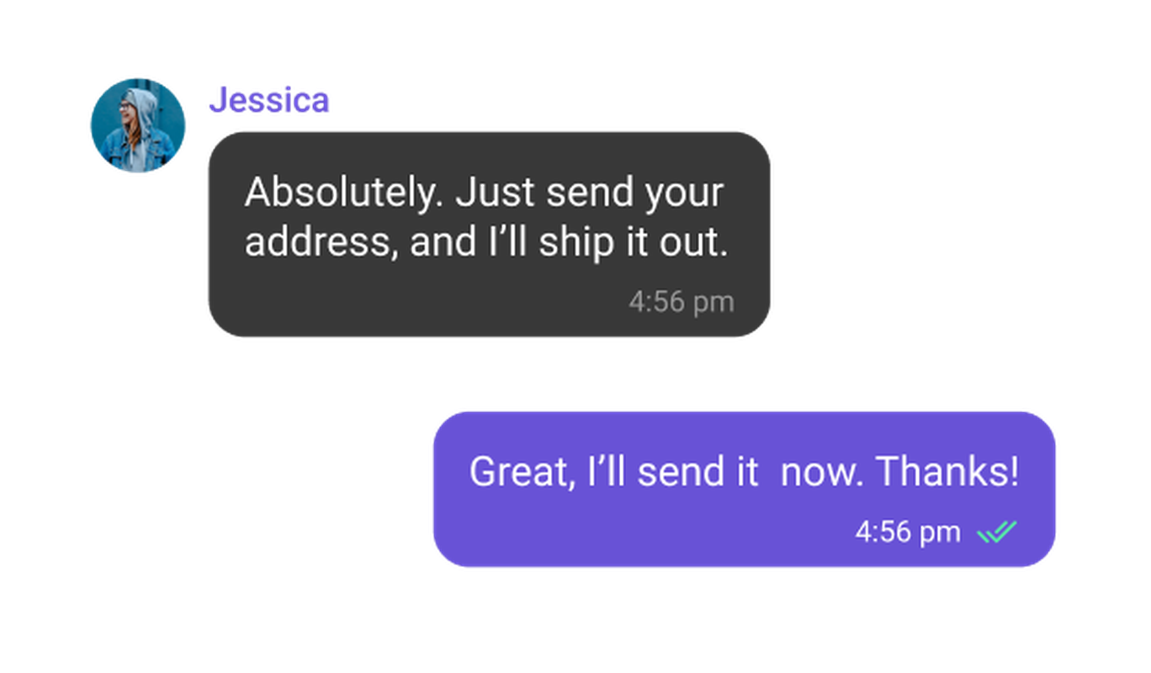Image resolution: width=1151 pixels, height=673 pixels.
Task: Click the 4:56 pm timestamp on your reply
Action: (907, 531)
